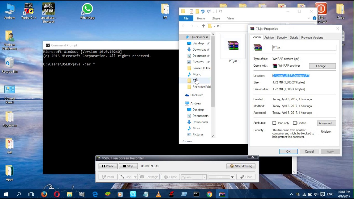Click navigation pane scroll down arrow
Image resolution: width=354 pixels, height=199 pixels.
tap(213, 136)
